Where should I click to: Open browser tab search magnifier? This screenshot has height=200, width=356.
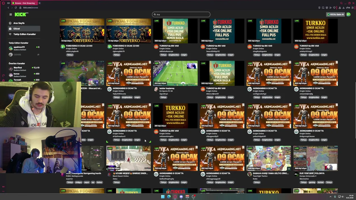341,3
